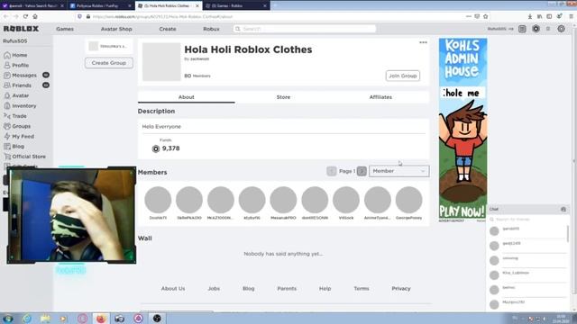Go back with the browser back arrow
The width and height of the screenshot is (577, 324).
coord(5,16)
